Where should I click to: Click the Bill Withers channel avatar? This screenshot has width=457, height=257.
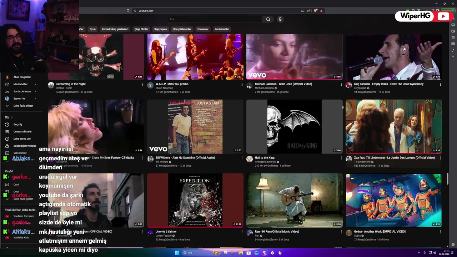(x=150, y=159)
